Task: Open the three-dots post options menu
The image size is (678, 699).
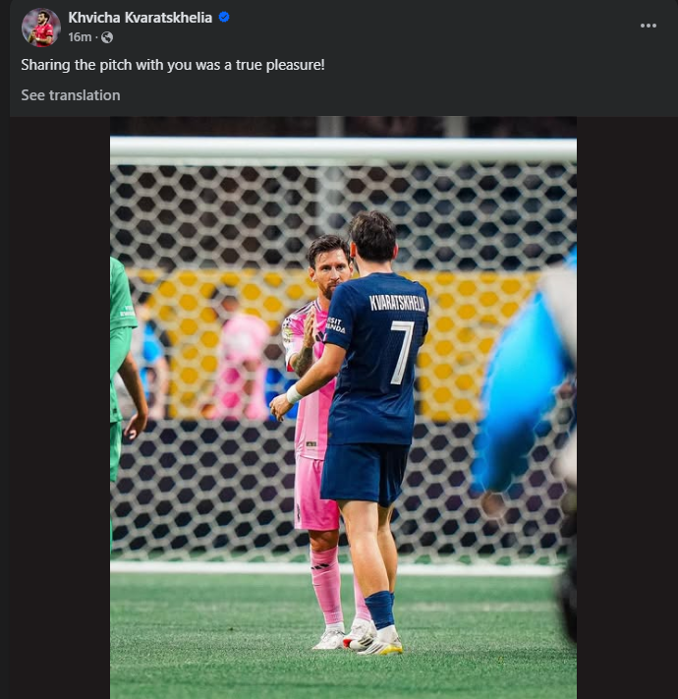Action: tap(649, 26)
